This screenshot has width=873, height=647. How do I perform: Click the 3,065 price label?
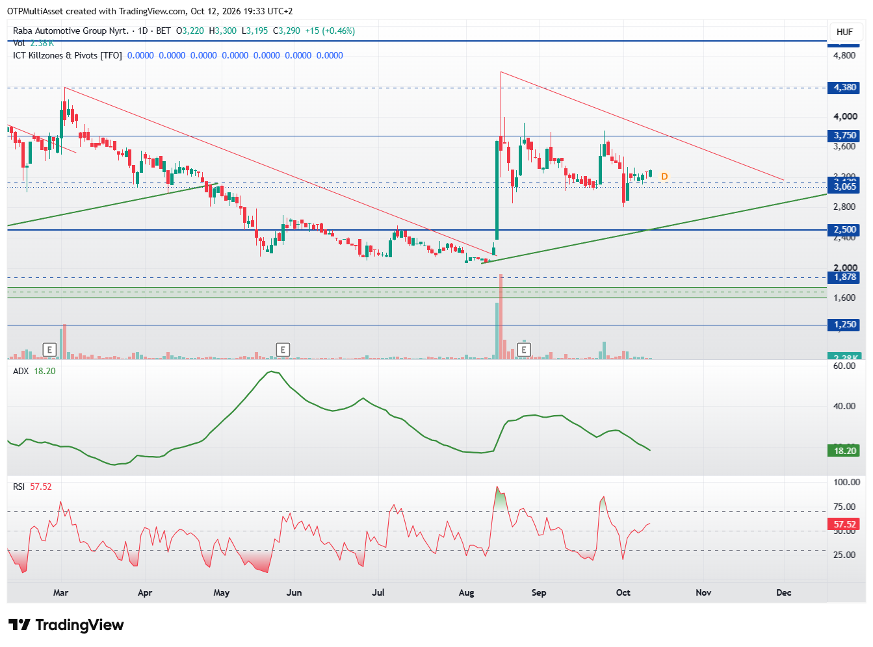click(x=844, y=187)
